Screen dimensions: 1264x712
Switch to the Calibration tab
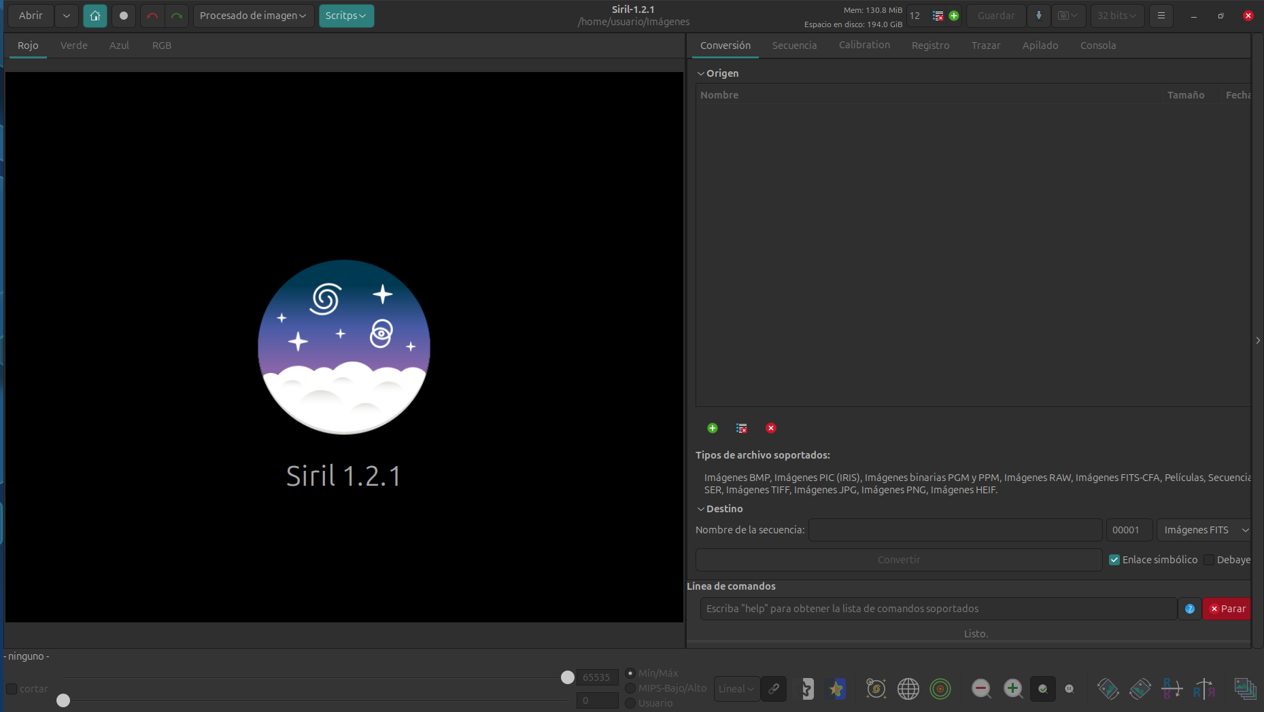tap(864, 45)
